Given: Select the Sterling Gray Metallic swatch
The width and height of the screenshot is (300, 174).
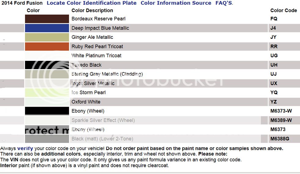Looking at the screenshot, I should 47,74.
